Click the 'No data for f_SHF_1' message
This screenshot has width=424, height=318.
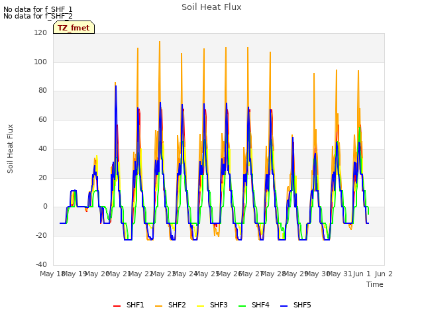click(x=38, y=9)
